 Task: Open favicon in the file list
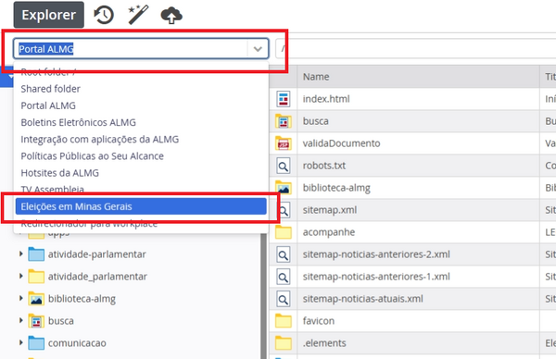click(319, 321)
